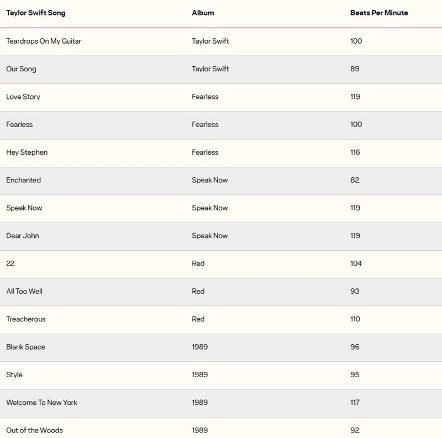This screenshot has width=442, height=438.
Task: Click the Taylor Swift Song column header
Action: [35, 13]
